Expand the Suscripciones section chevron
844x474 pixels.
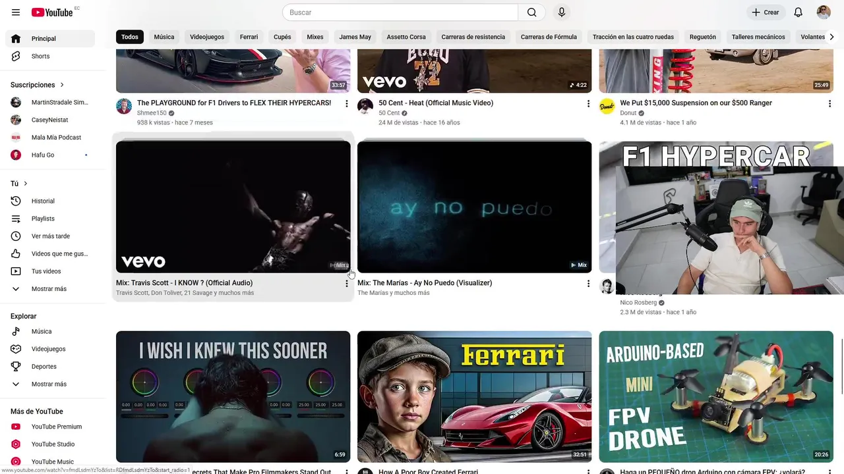[x=62, y=85]
